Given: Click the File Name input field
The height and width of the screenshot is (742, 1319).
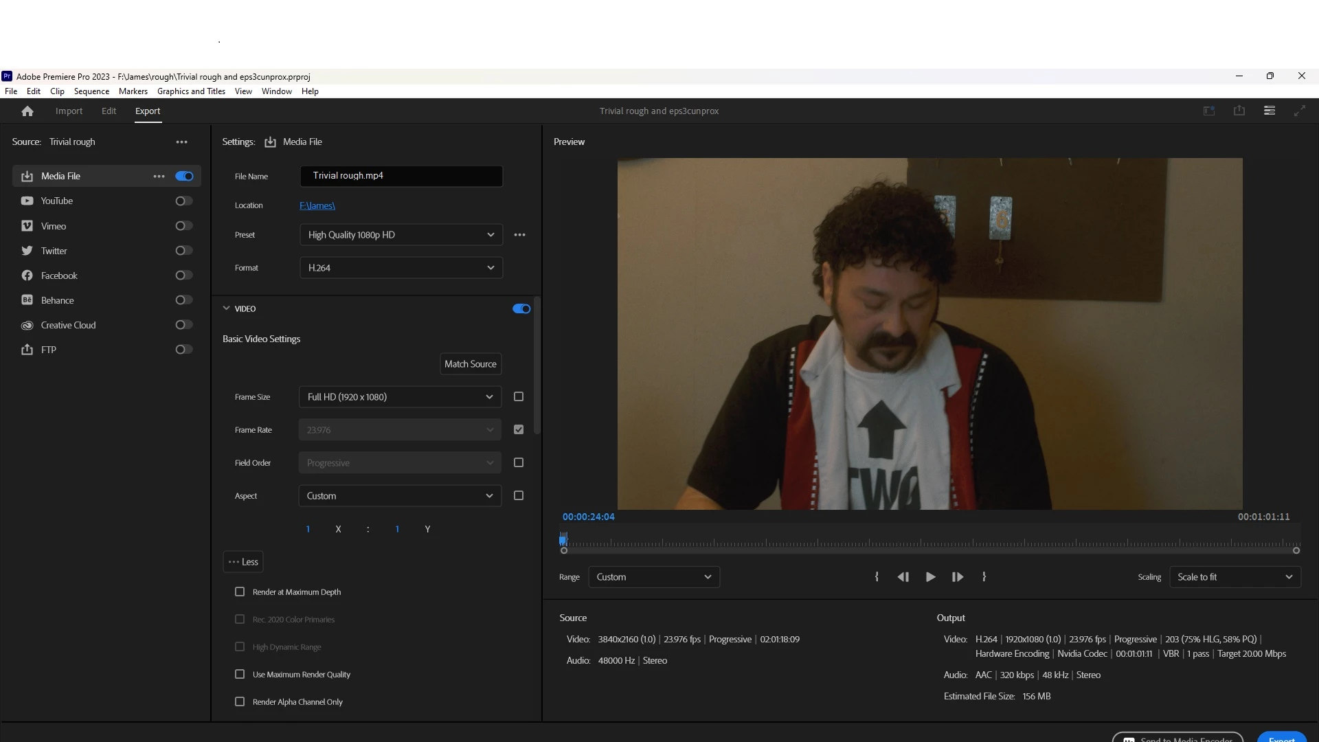Looking at the screenshot, I should pos(401,176).
